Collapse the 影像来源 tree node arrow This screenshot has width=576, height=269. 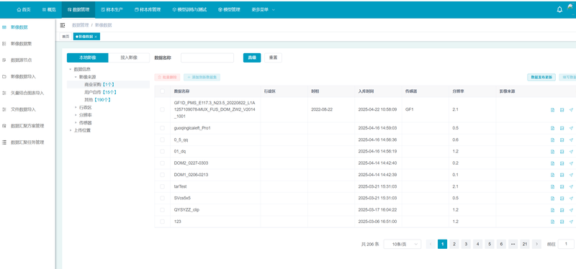76,77
